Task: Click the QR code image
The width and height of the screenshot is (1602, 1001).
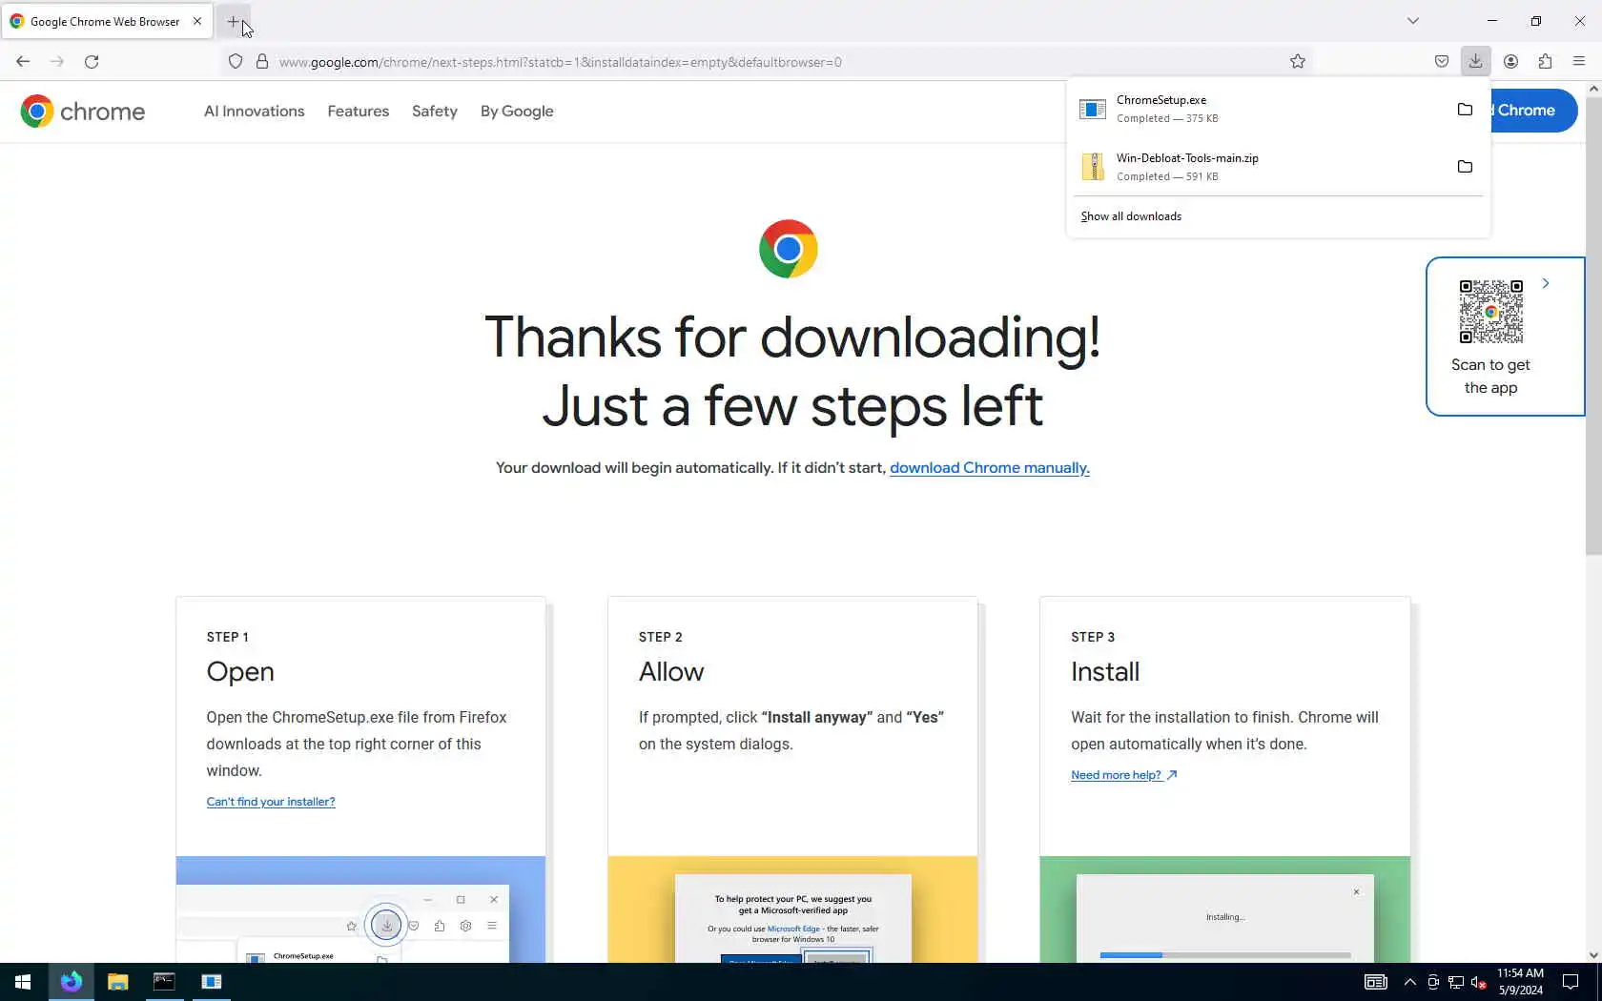Action: point(1491,312)
